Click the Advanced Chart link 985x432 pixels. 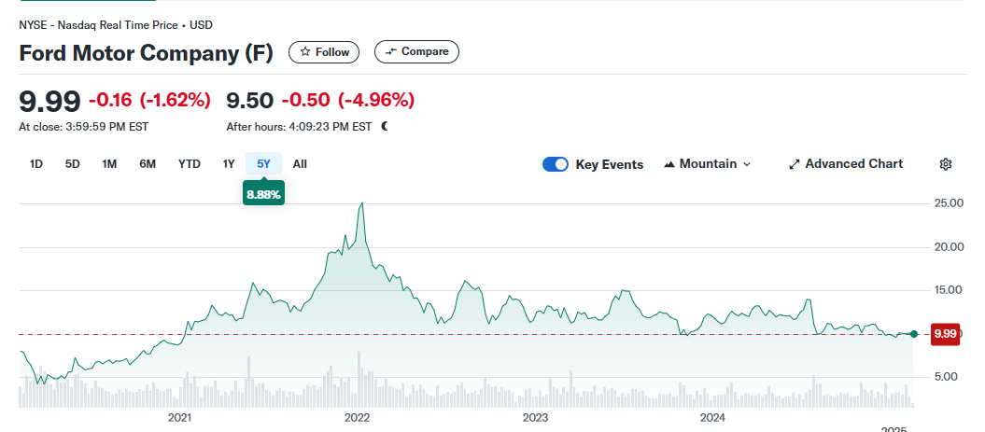tap(853, 164)
